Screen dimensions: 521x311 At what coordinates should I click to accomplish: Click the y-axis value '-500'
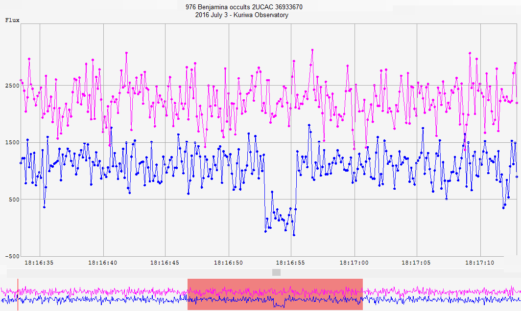click(12, 256)
